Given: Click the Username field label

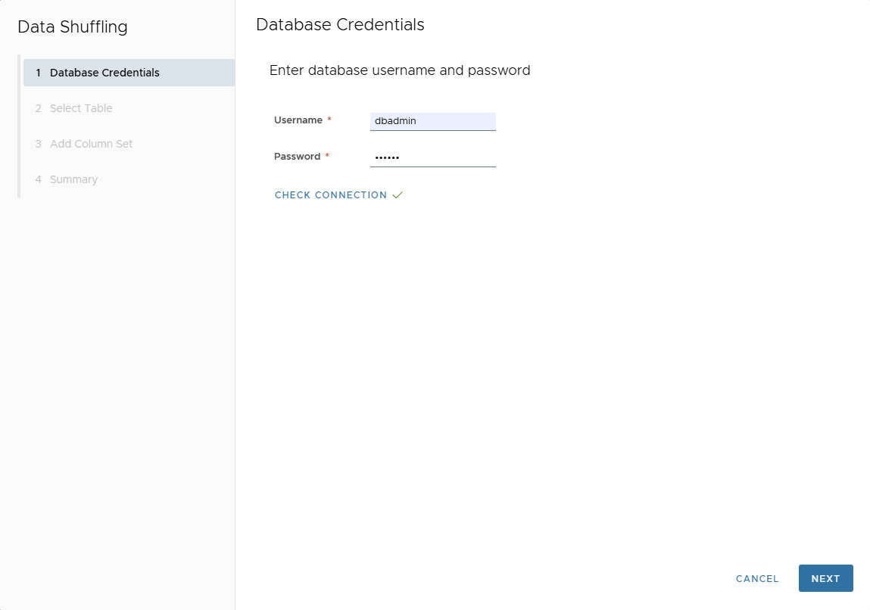Looking at the screenshot, I should tap(298, 120).
